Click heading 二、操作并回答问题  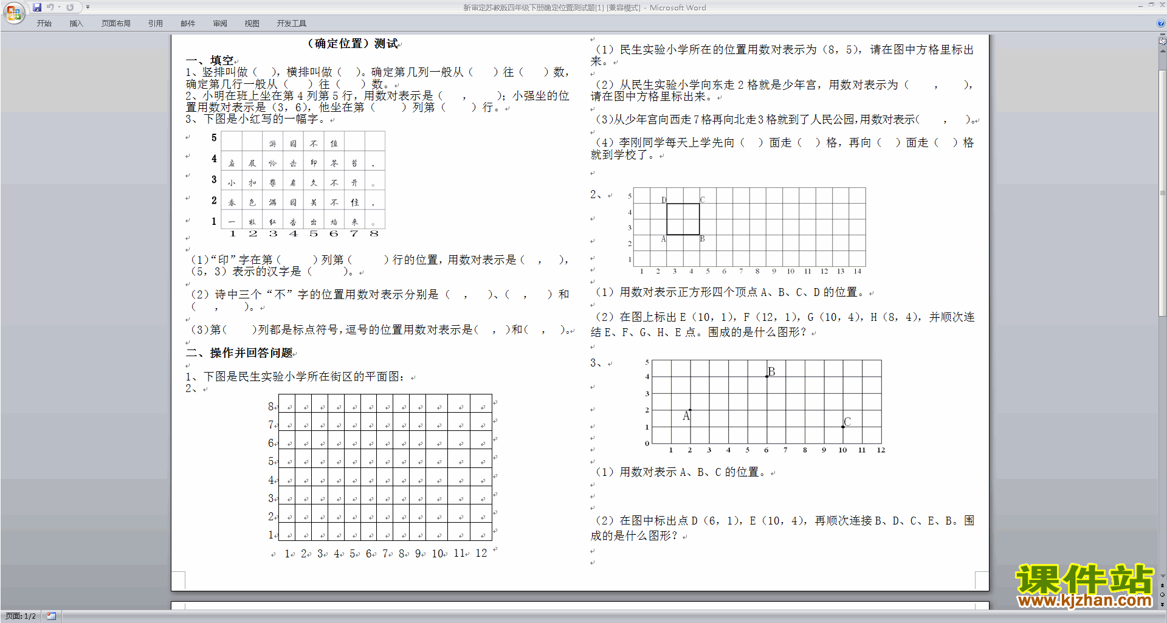tap(239, 353)
